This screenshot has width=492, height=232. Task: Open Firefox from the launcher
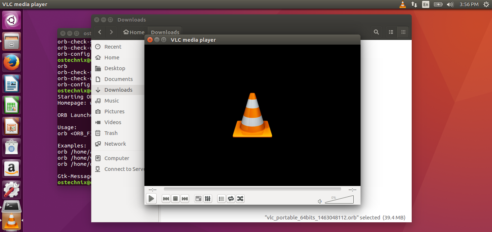pyautogui.click(x=12, y=63)
